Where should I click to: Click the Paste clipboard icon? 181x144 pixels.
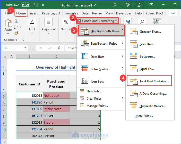coord(8,23)
